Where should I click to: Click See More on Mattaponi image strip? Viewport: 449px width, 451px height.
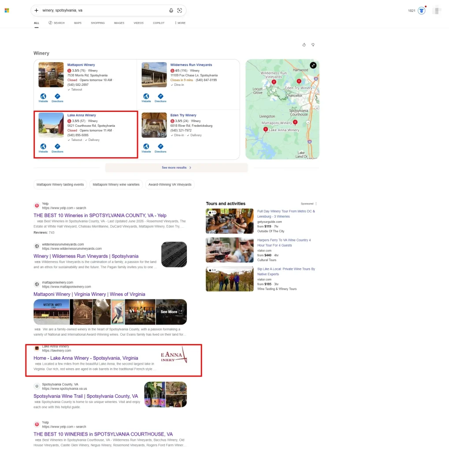(171, 312)
